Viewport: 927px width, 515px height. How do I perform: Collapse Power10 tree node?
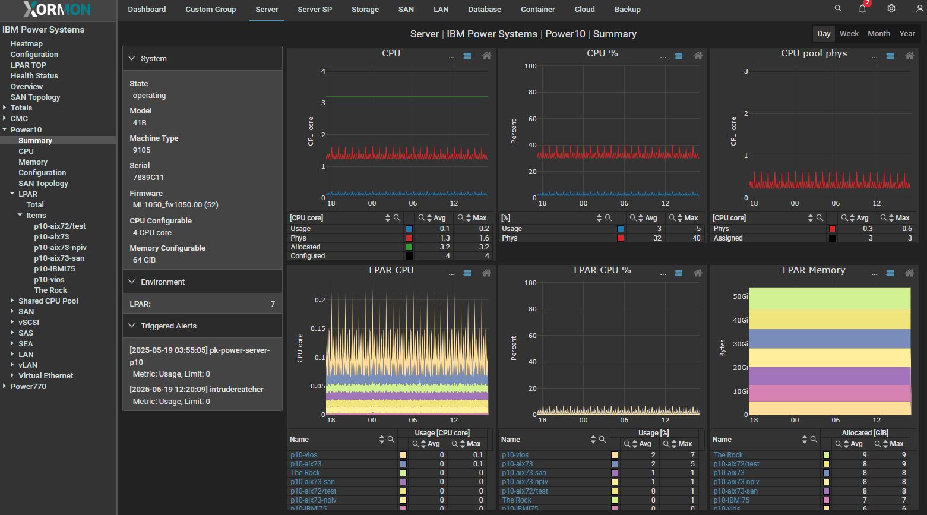click(x=5, y=129)
